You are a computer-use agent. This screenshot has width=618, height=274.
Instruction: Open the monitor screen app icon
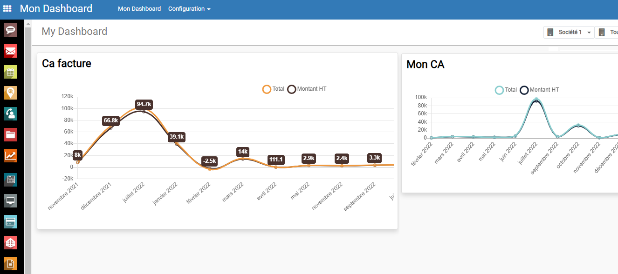coord(10,201)
